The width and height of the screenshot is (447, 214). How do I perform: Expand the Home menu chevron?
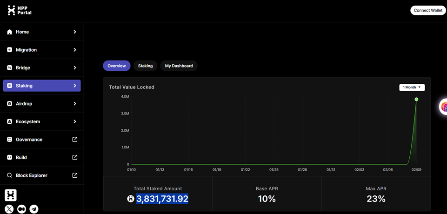pyautogui.click(x=75, y=32)
